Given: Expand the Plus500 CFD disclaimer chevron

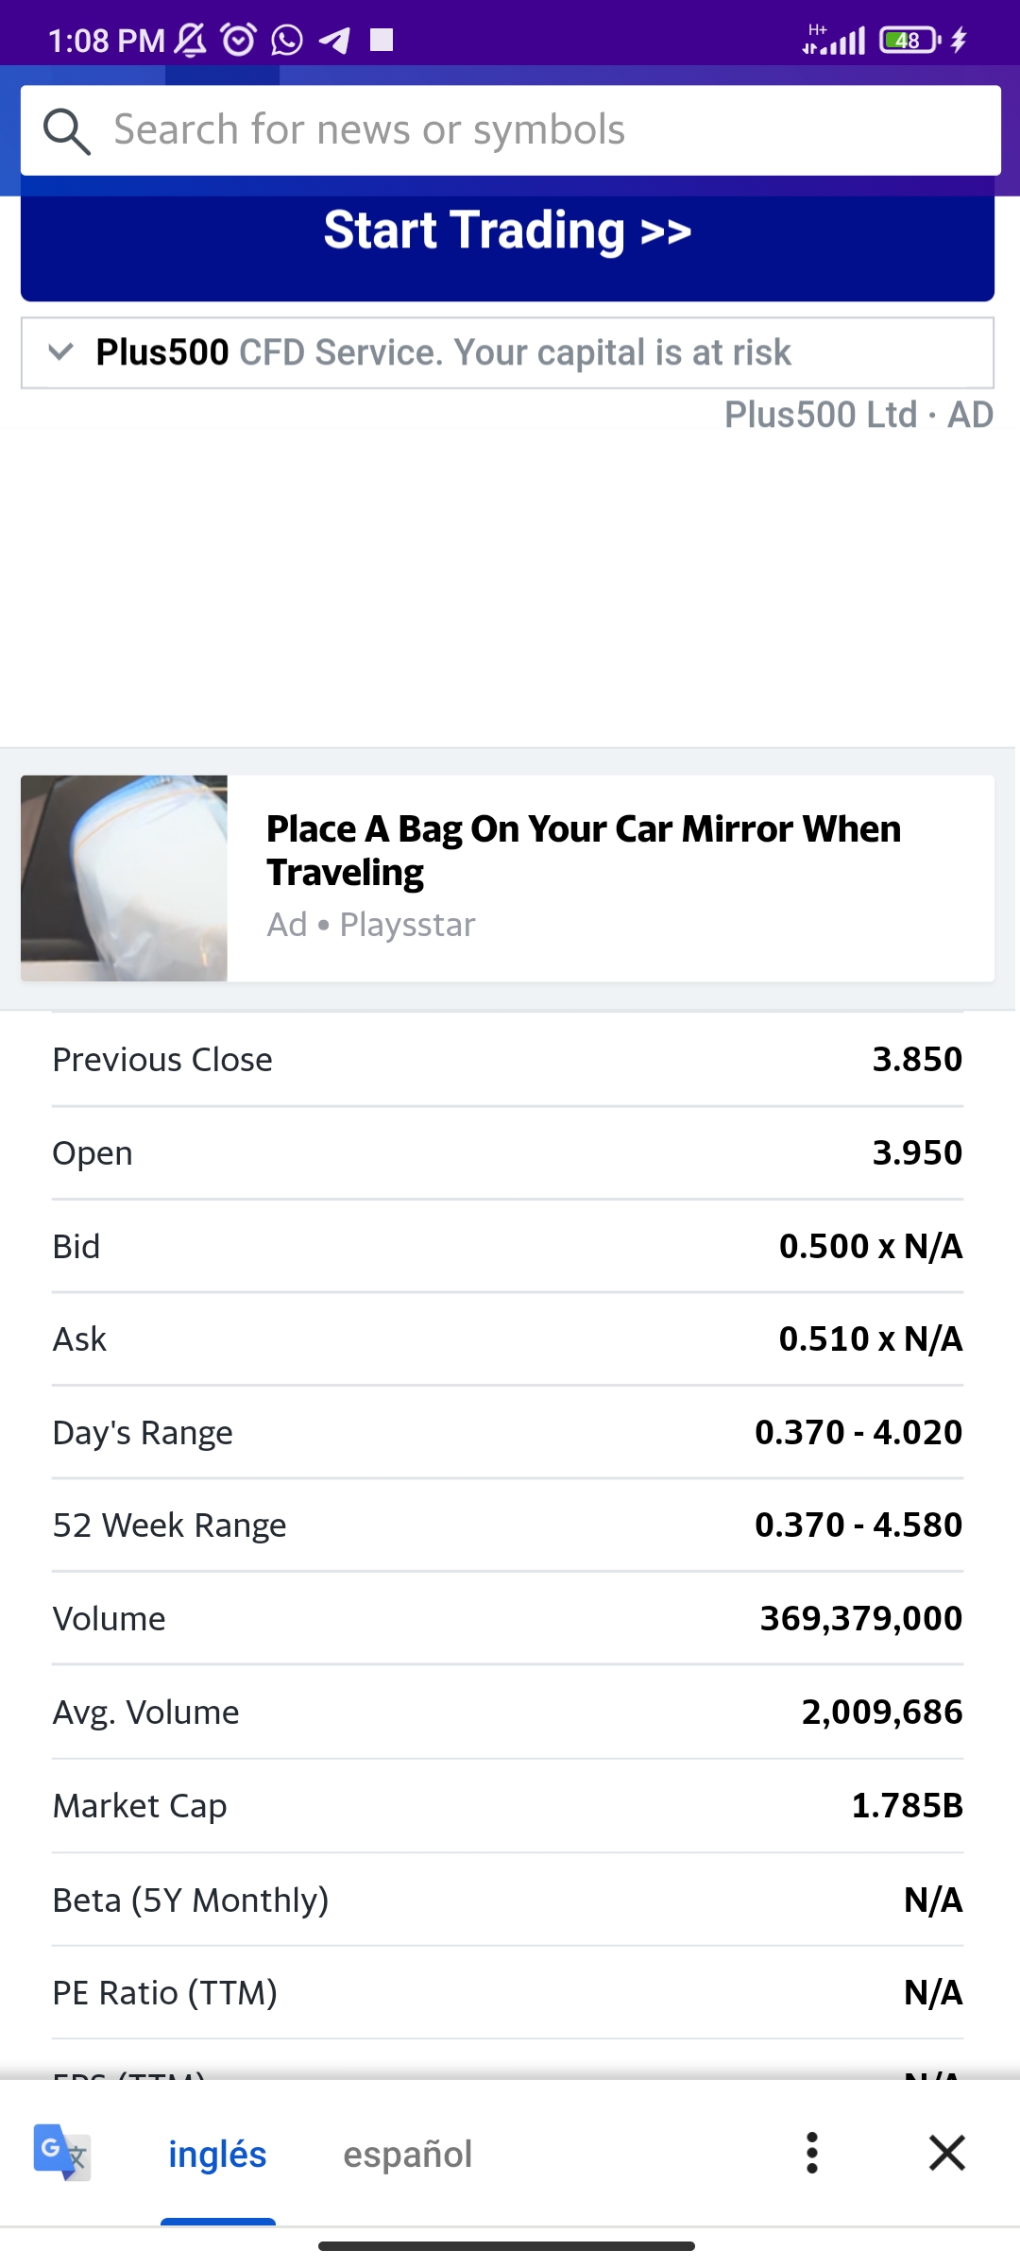Looking at the screenshot, I should [x=60, y=352].
